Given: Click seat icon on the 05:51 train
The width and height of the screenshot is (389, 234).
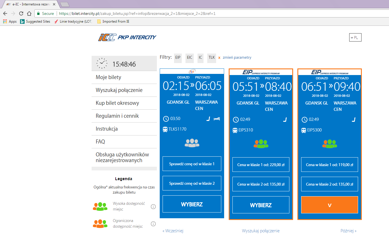Looking at the screenshot, I should [x=285, y=120].
